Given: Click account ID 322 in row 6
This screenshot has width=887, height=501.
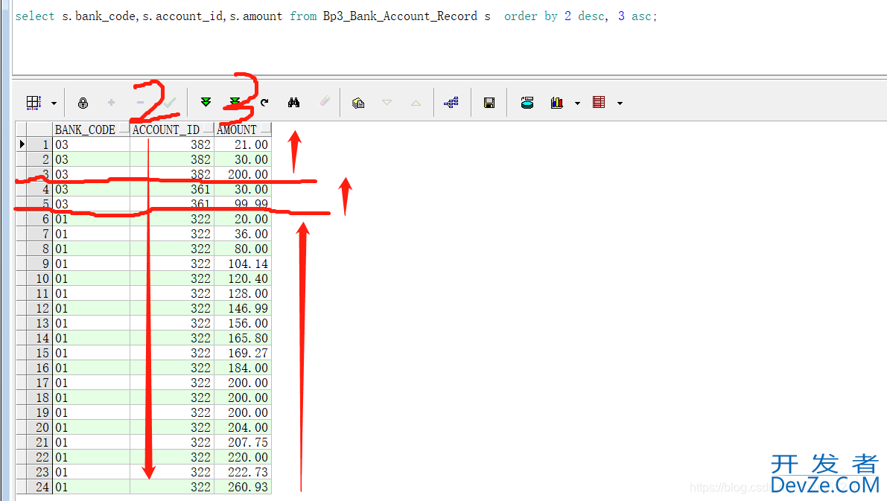Looking at the screenshot, I should [172, 219].
